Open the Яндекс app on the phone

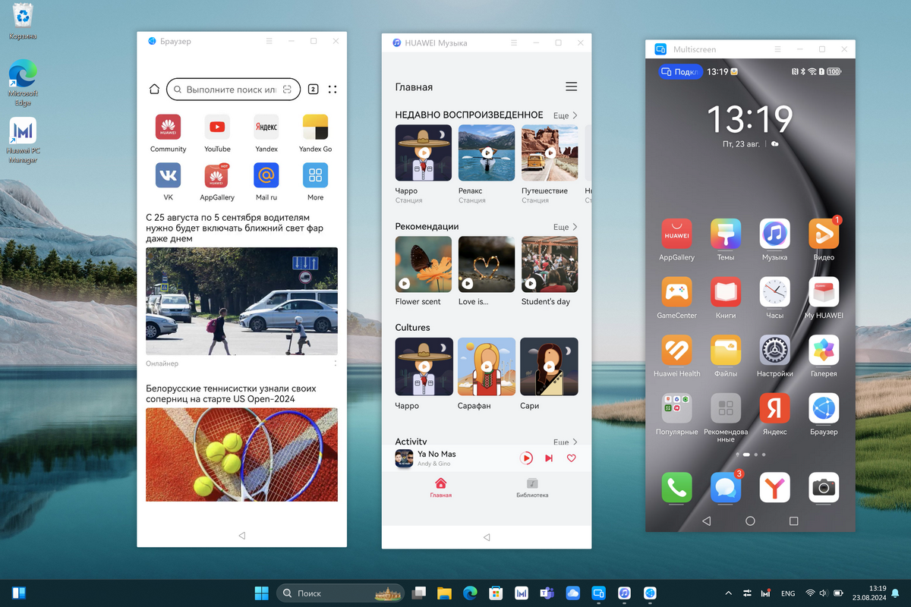(774, 407)
